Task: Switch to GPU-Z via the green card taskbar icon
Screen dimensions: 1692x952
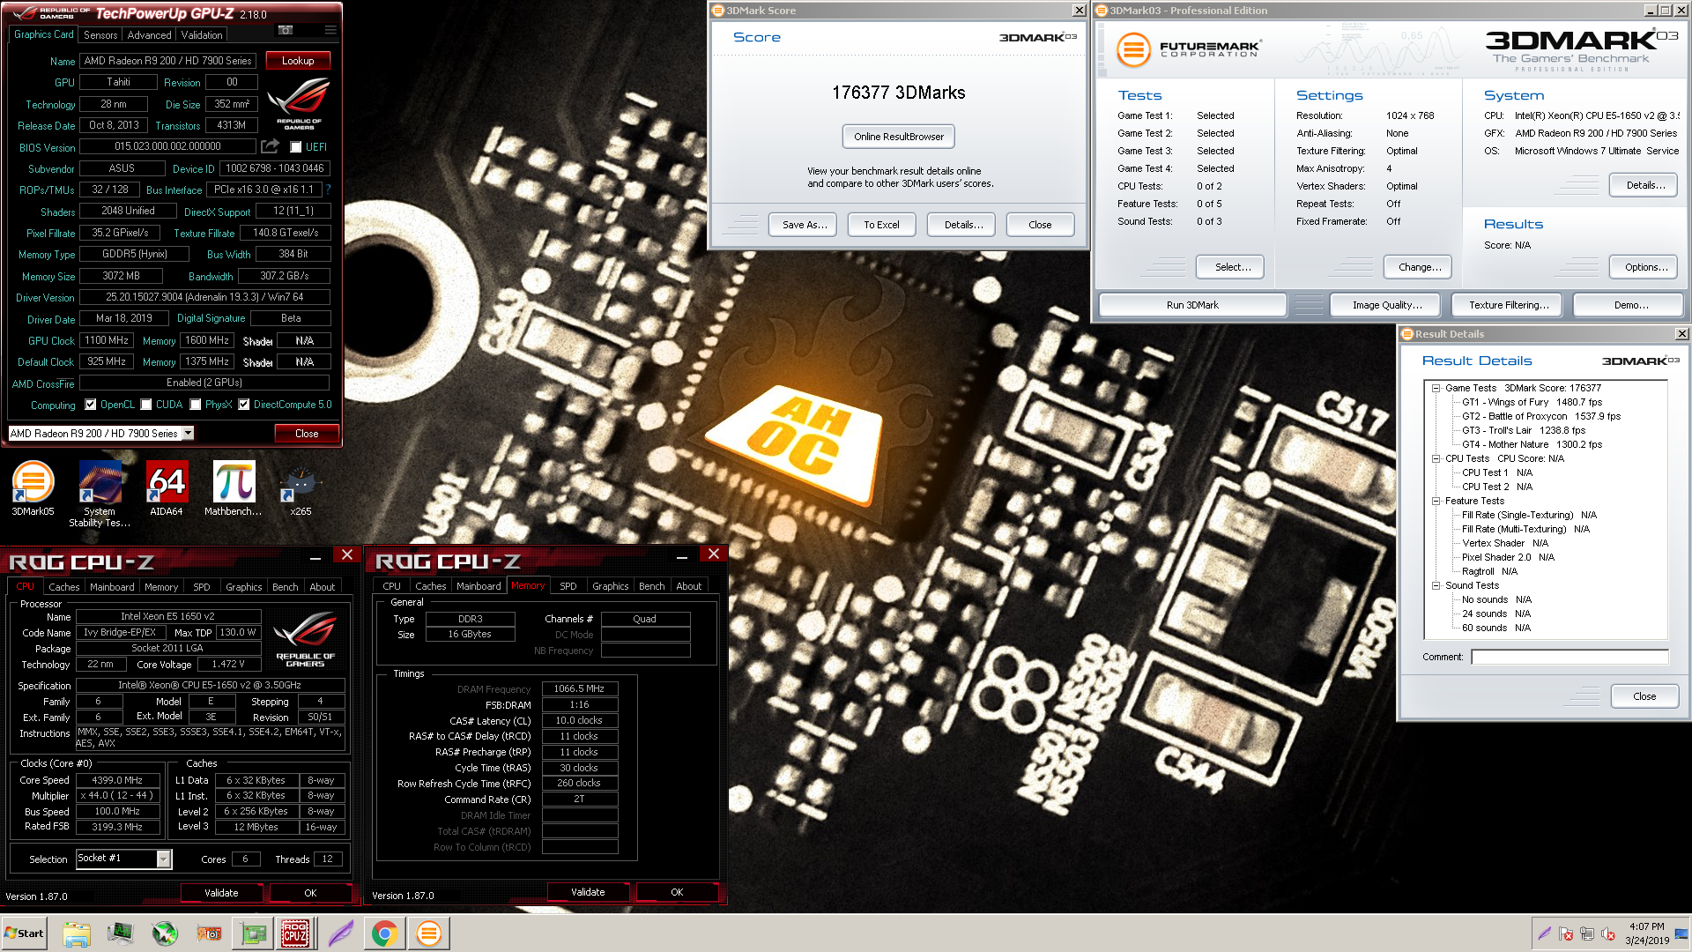Action: tap(253, 933)
